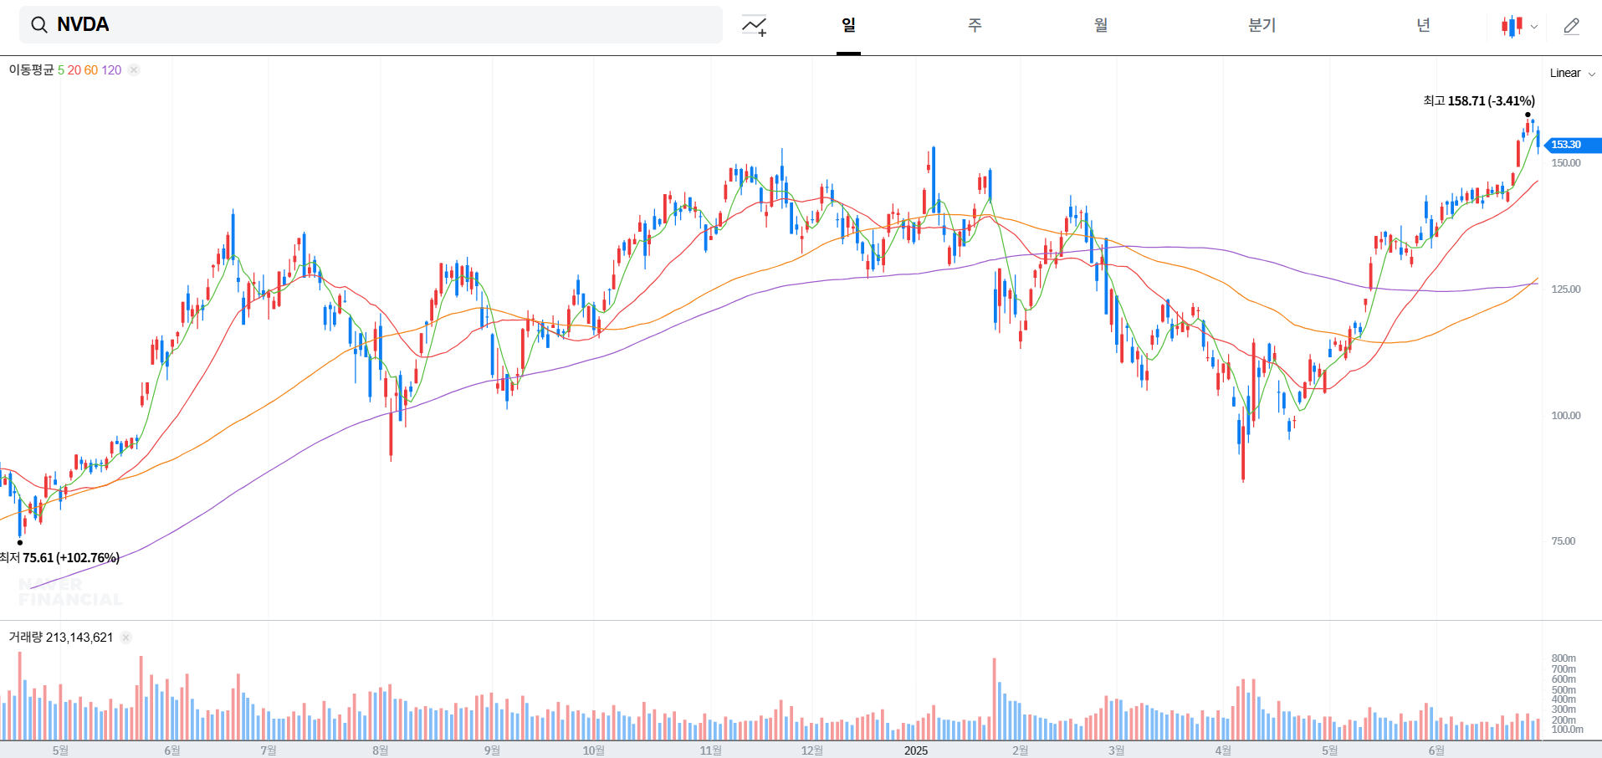
Task: Open the Linear scale dropdown
Action: (1573, 73)
